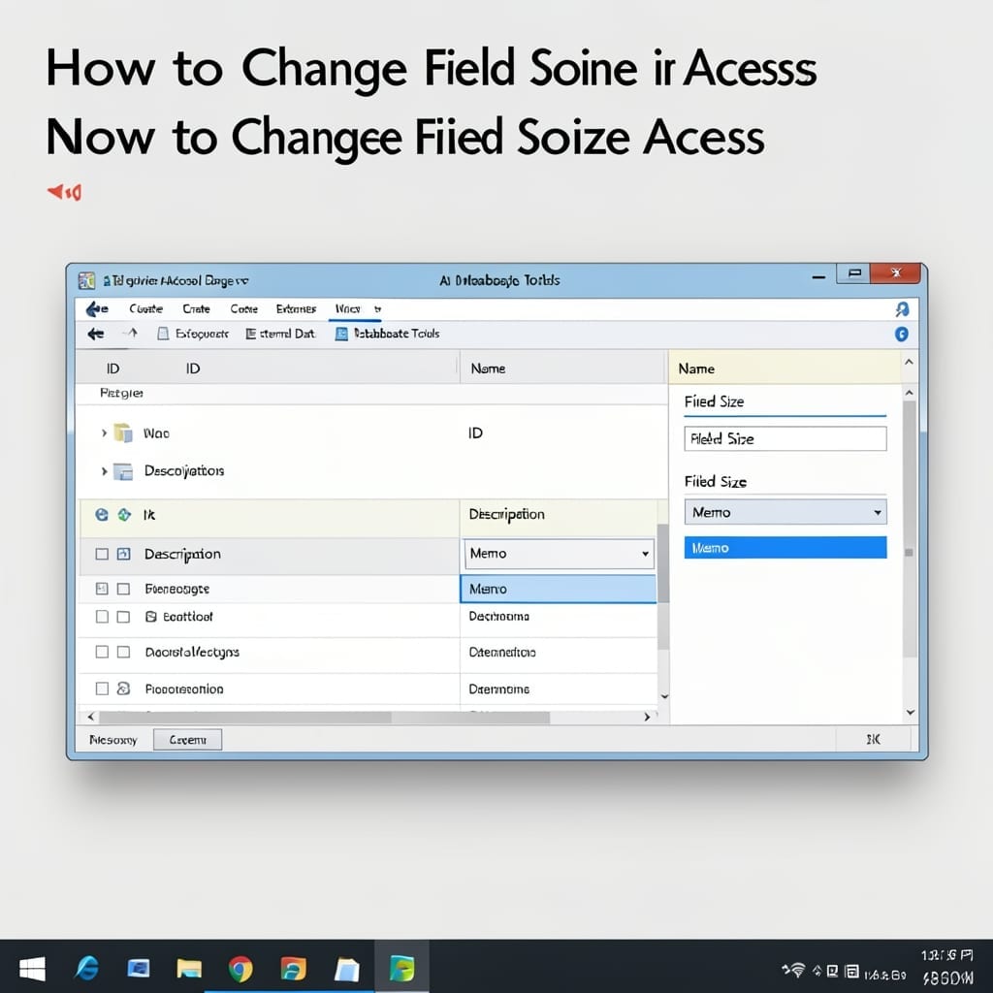
Task: Tick the second checkbox in the Ecattioel row
Action: (123, 616)
